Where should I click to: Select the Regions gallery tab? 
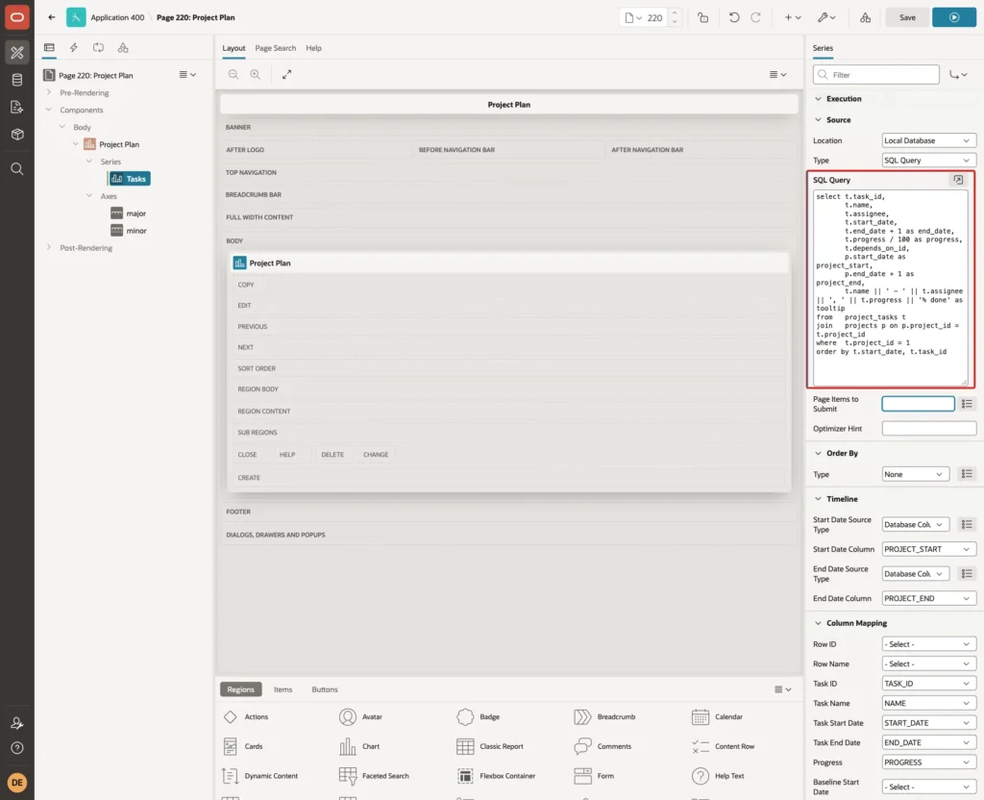(240, 688)
